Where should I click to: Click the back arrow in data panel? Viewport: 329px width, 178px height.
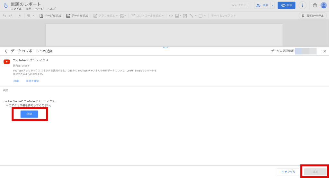point(6,51)
